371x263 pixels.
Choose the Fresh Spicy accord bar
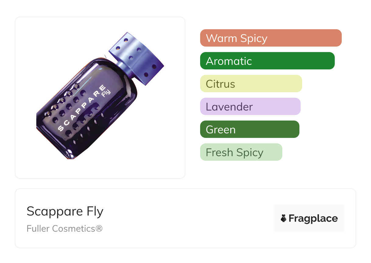[241, 152]
